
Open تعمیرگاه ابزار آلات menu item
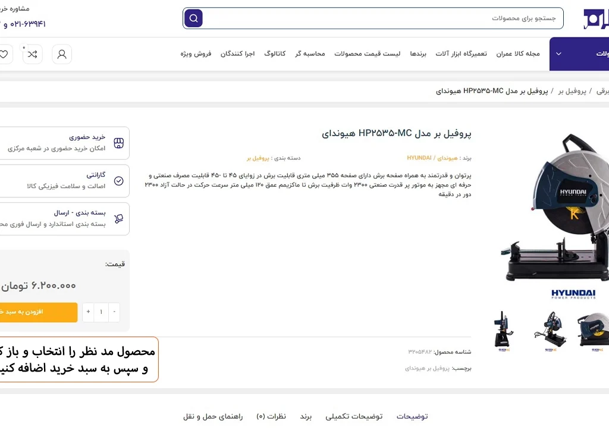pyautogui.click(x=461, y=54)
